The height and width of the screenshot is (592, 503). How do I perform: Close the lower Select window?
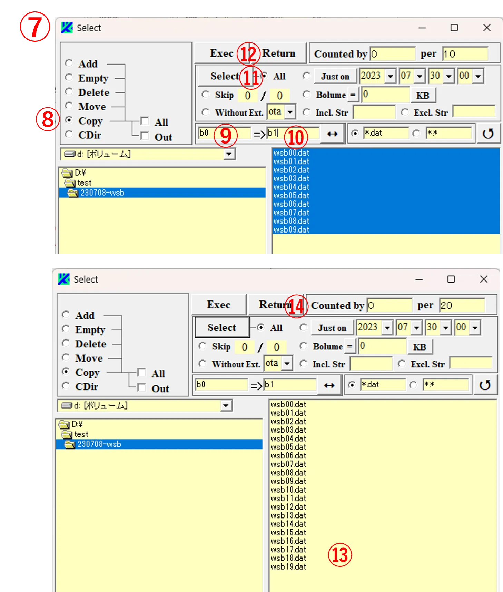pyautogui.click(x=484, y=279)
